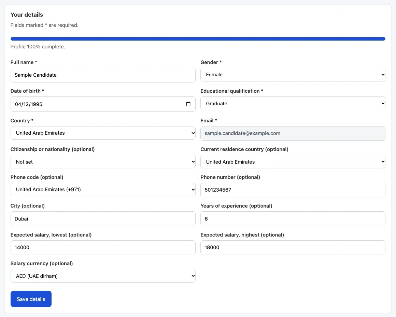
Task: Select the Years of experience field
Action: [293, 218]
